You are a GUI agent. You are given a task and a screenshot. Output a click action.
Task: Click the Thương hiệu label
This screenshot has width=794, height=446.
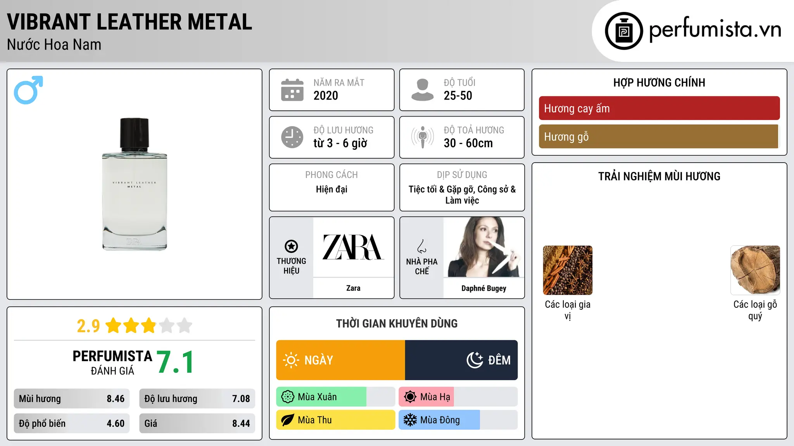pos(291,266)
